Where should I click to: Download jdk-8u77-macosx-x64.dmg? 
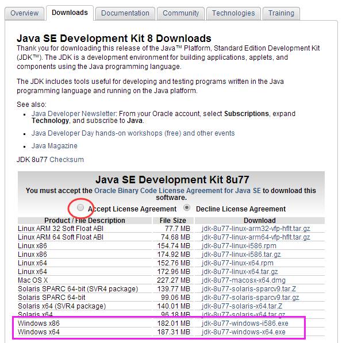point(243,280)
